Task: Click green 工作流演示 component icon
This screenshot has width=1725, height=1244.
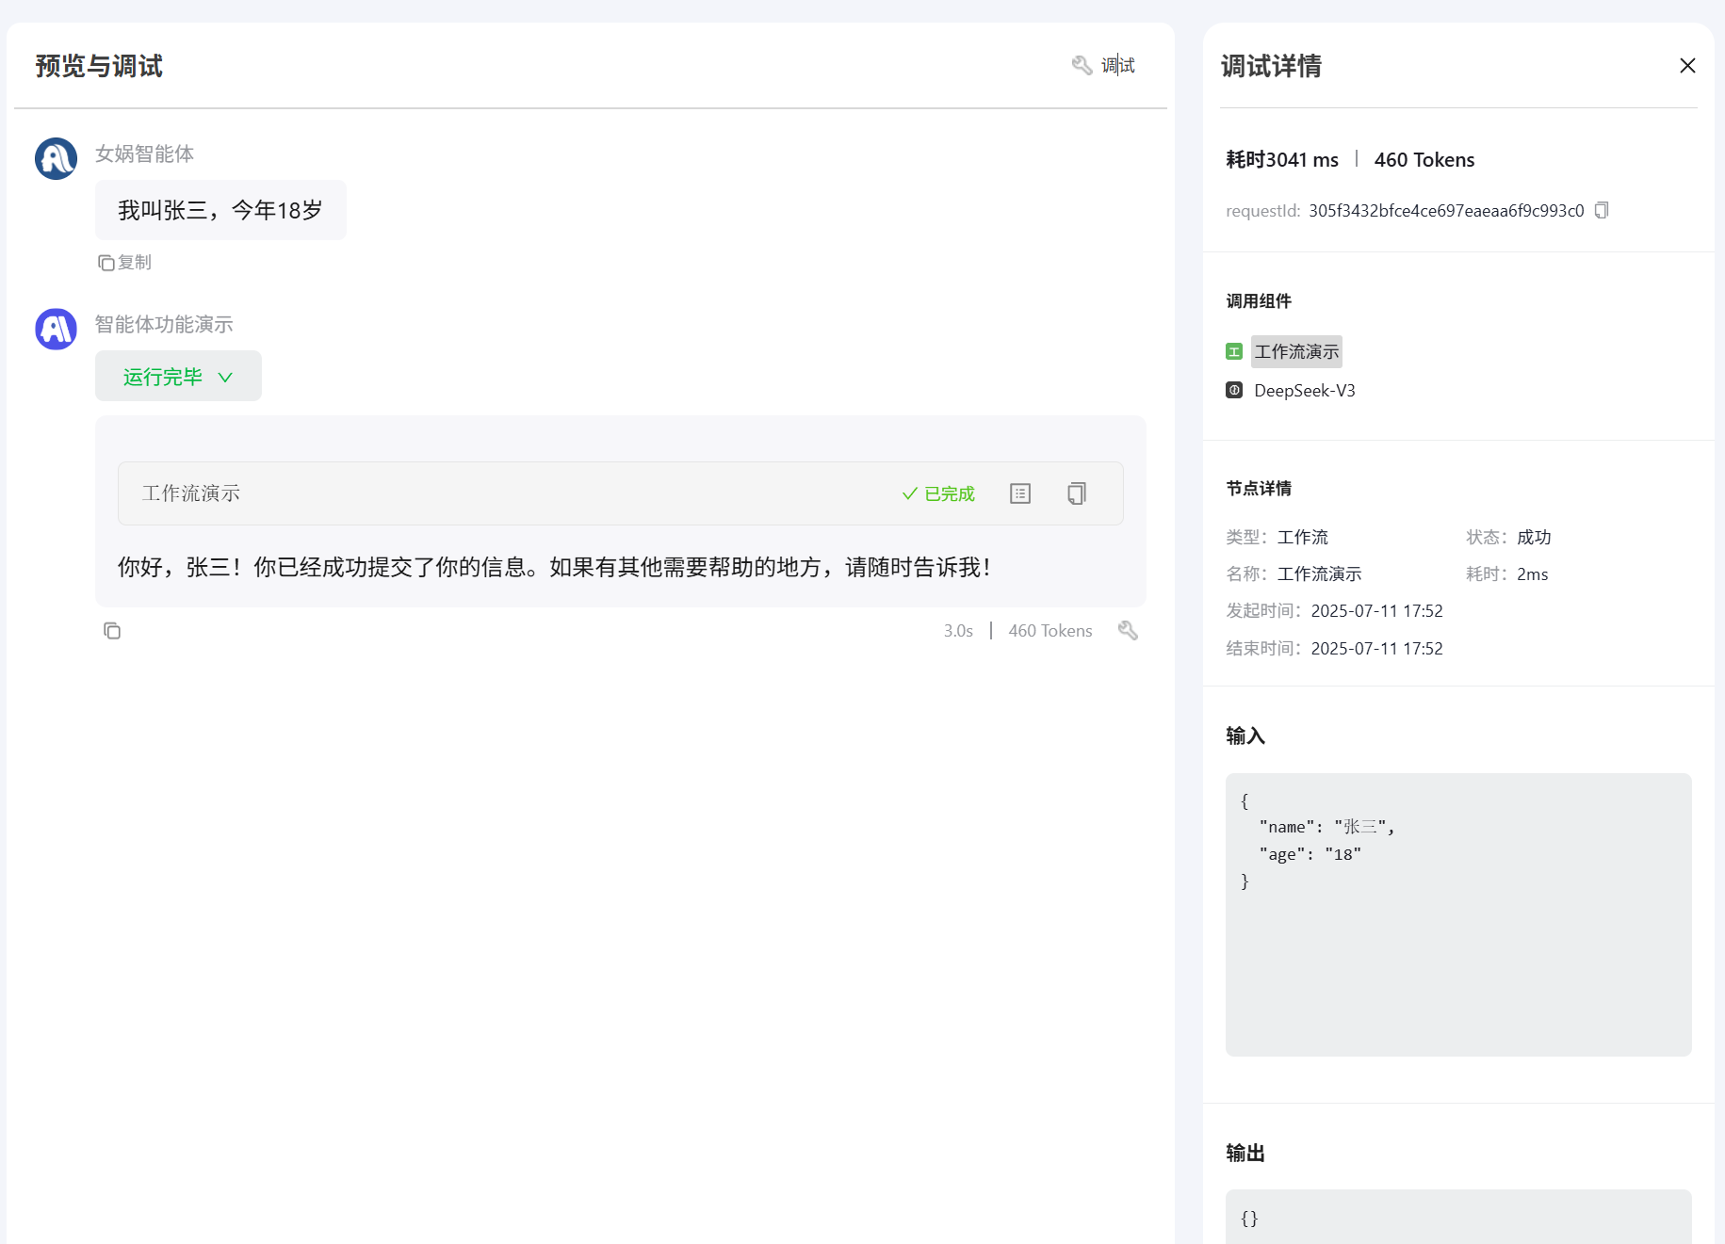Action: [x=1234, y=351]
